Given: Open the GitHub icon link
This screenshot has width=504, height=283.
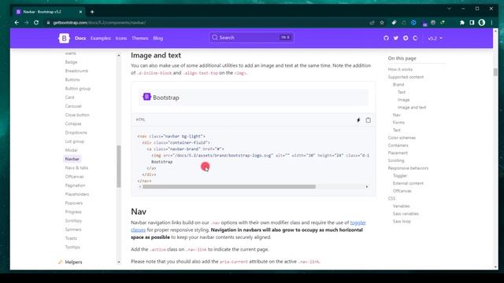Looking at the screenshot, I should tap(386, 38).
